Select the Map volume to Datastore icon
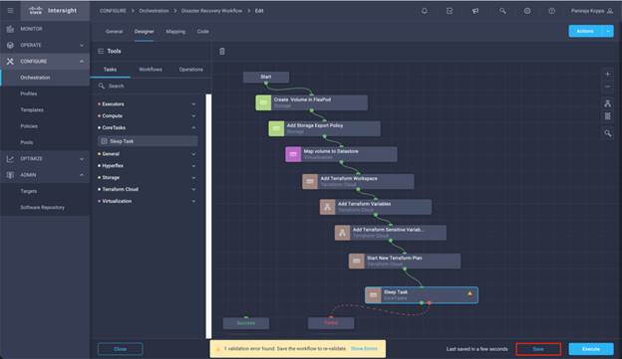Viewport: 622px width, 359px height. [x=293, y=154]
